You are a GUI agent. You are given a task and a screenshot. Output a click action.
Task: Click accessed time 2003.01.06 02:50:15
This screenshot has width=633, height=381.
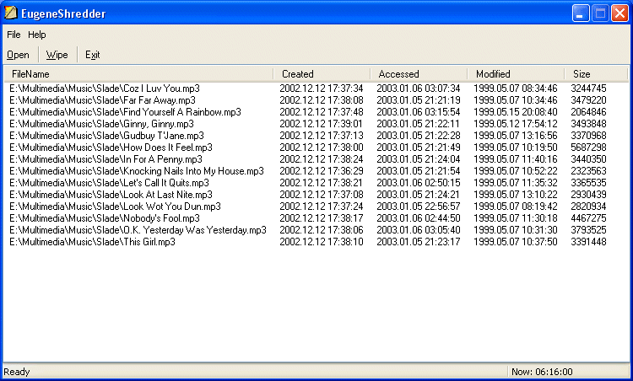click(x=419, y=183)
